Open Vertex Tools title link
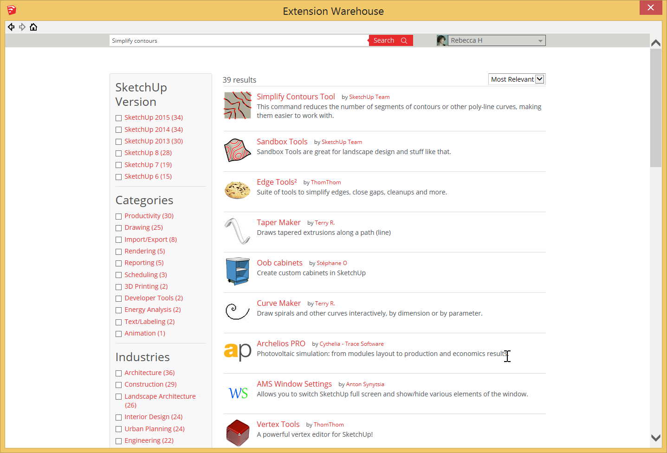 click(x=278, y=424)
